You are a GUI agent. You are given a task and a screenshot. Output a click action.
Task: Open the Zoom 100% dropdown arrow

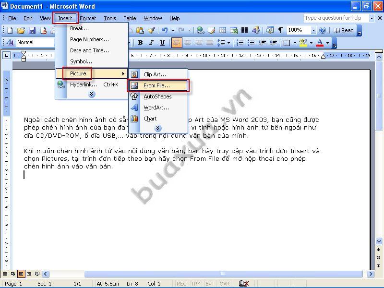[x=313, y=31]
